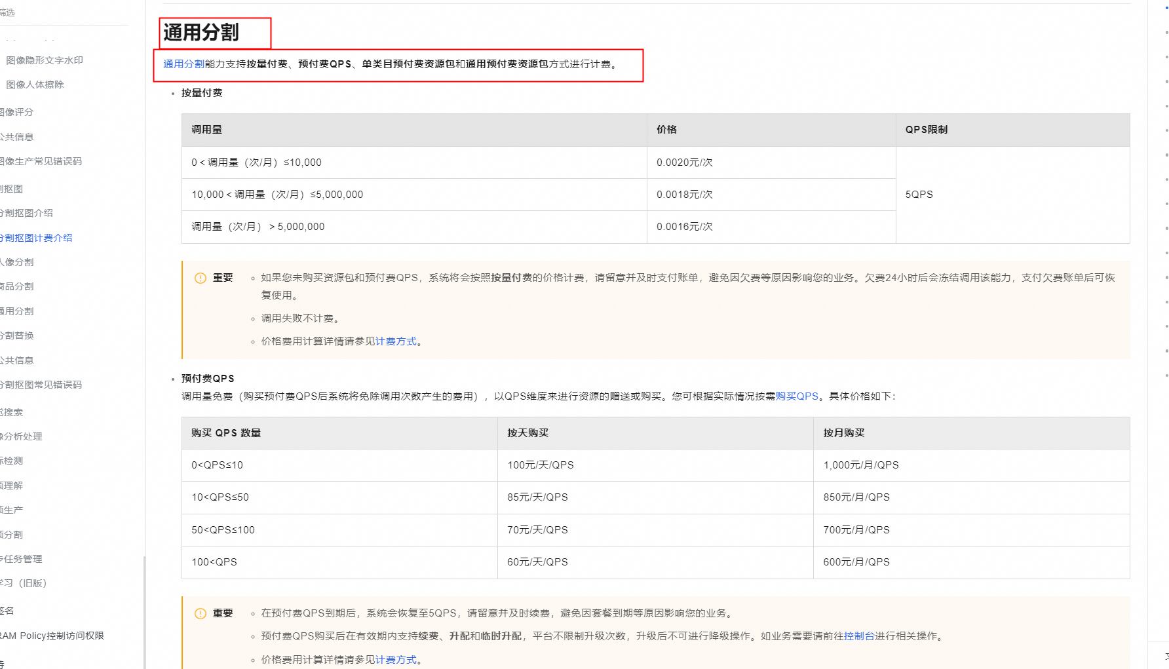Click the cell 100元/天/QPS
Image resolution: width=1169 pixels, height=669 pixels.
(655, 465)
